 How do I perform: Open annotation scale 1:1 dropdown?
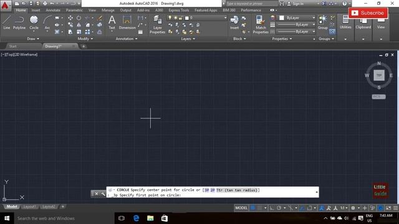[x=344, y=208]
